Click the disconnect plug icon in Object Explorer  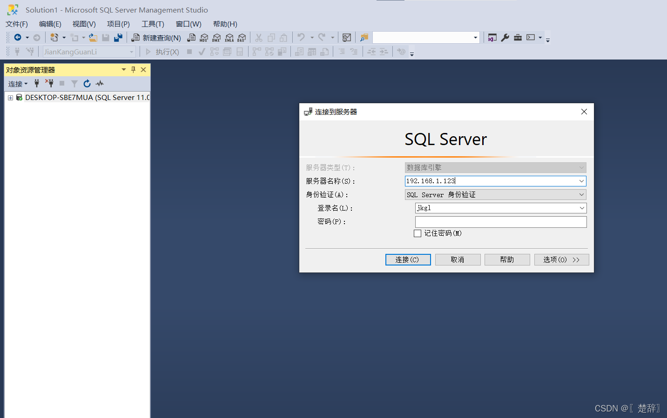[49, 83]
